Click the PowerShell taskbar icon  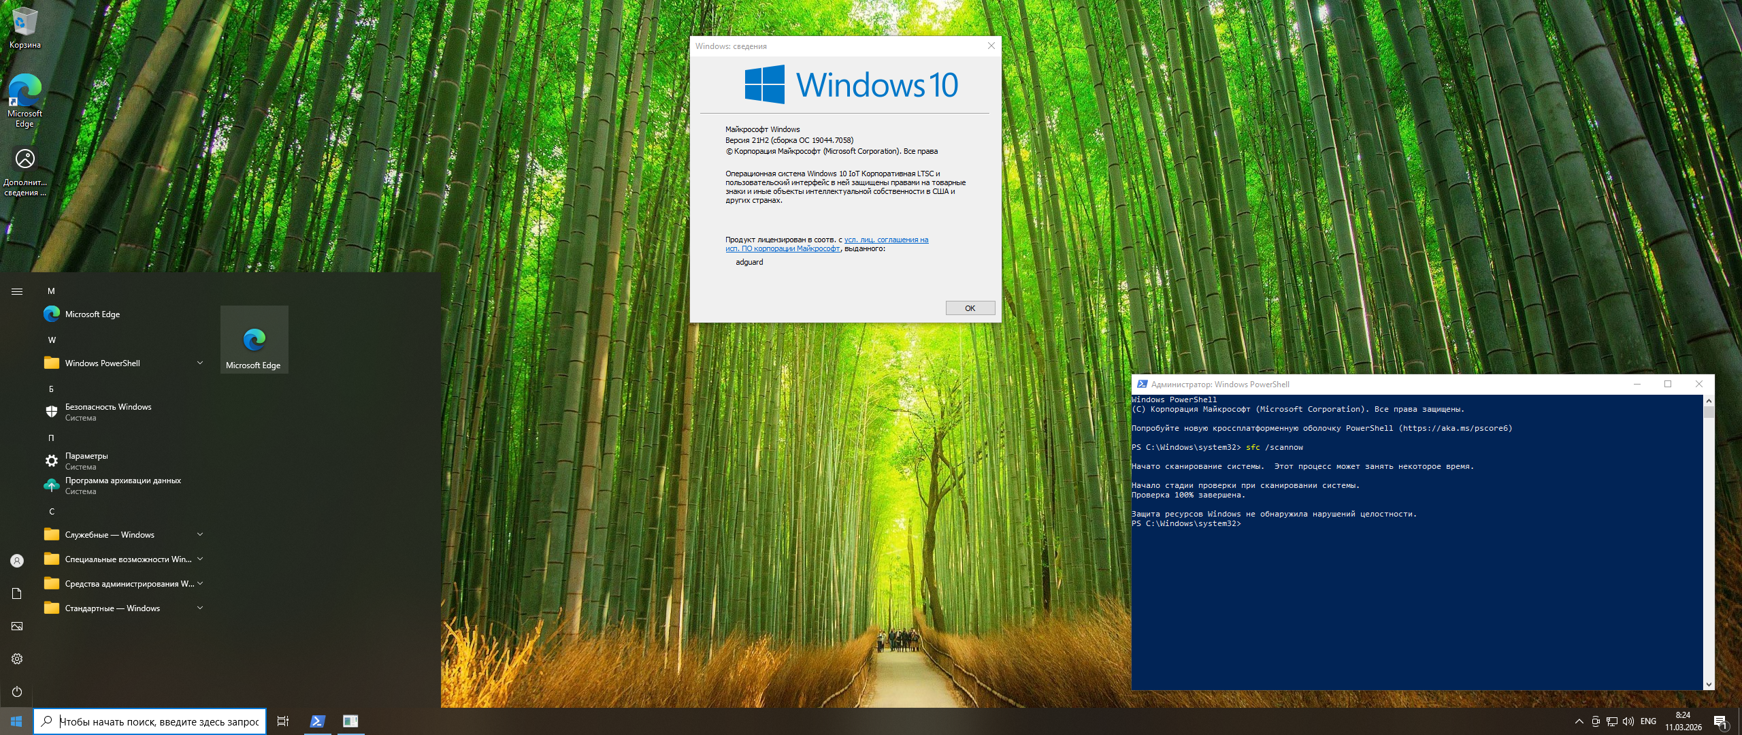[317, 721]
